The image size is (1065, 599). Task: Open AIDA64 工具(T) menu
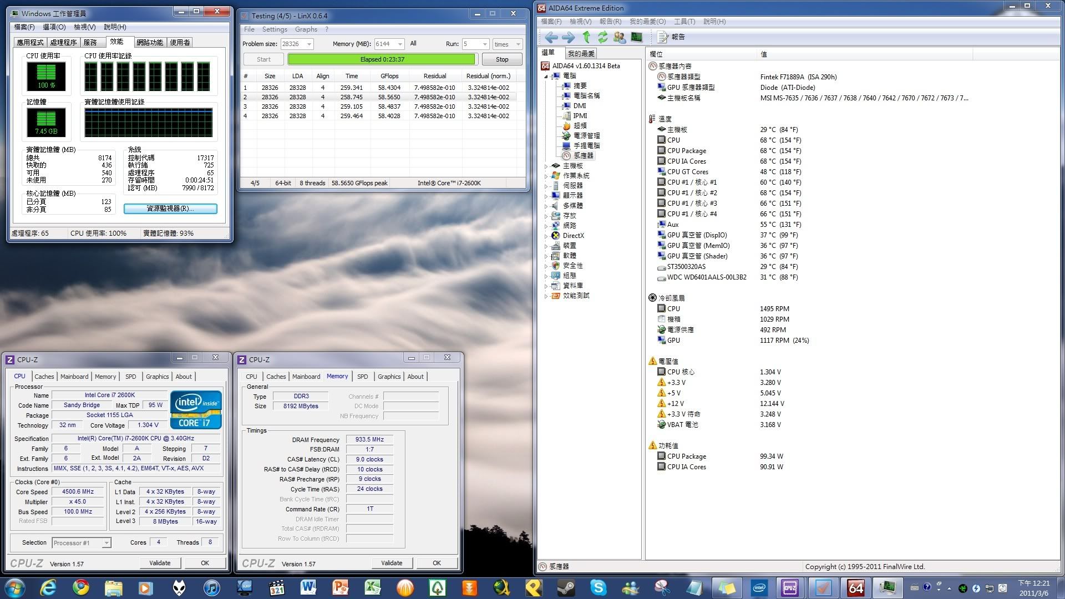coord(684,22)
